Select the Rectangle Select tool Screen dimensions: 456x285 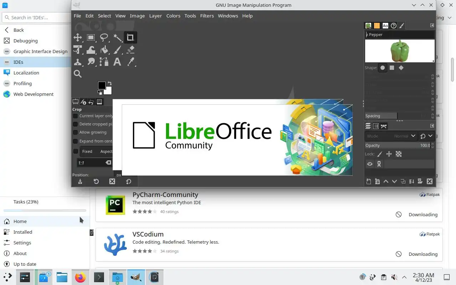(91, 37)
